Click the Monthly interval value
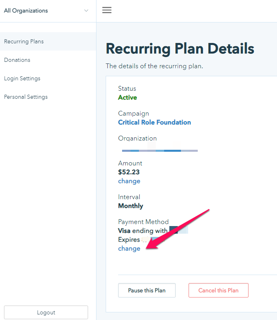Screen dimensions: 277x320 coord(130,206)
